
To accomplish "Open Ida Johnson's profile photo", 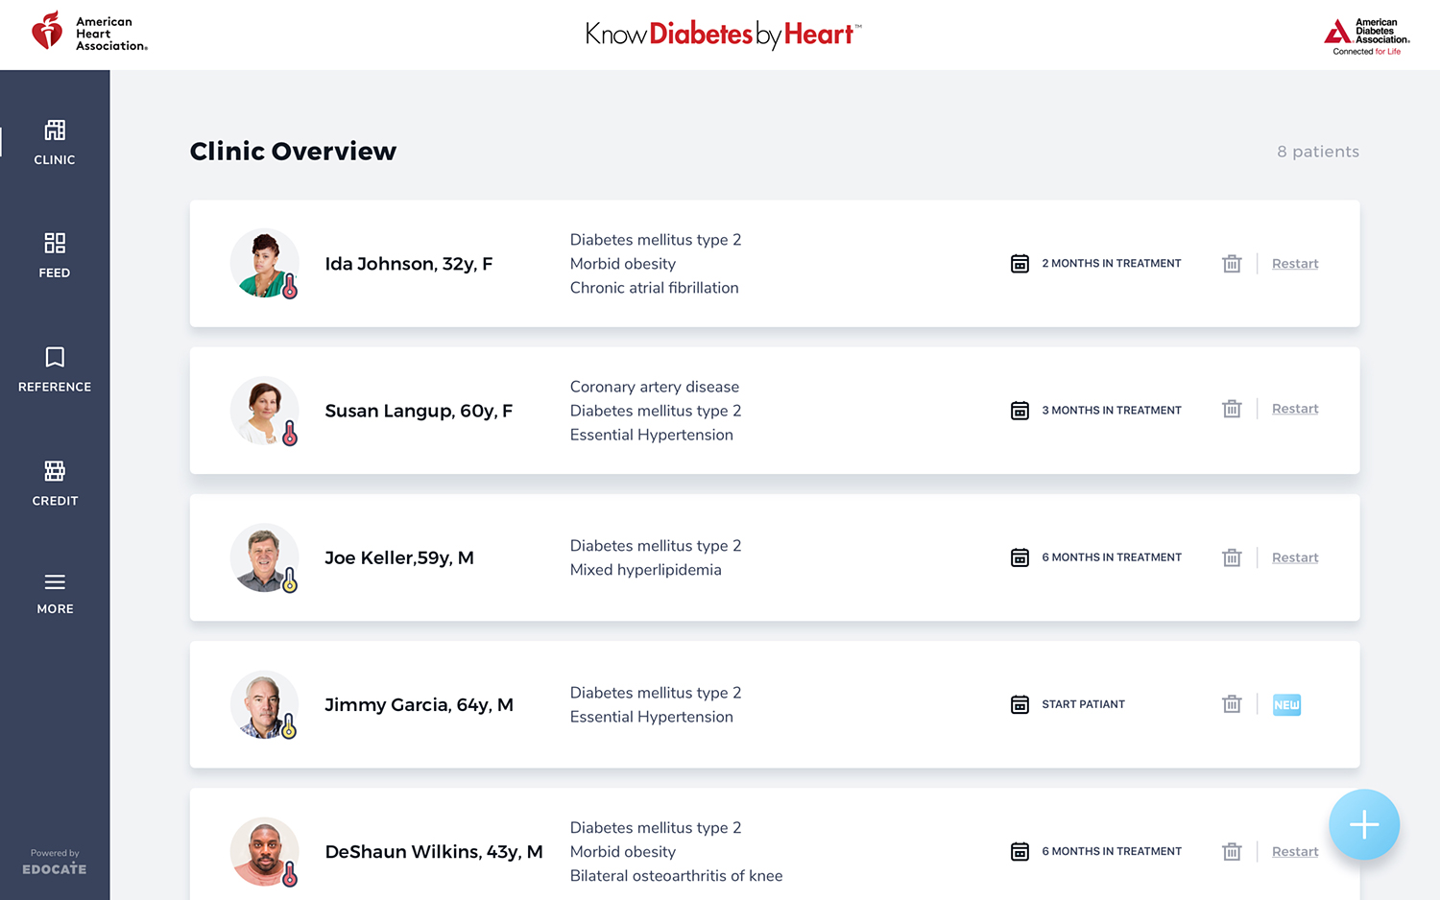I will (264, 263).
